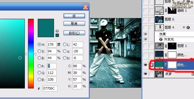Collapse the 图层 4 effects list triangle
This screenshot has width=194, height=99.
(x=184, y=28)
